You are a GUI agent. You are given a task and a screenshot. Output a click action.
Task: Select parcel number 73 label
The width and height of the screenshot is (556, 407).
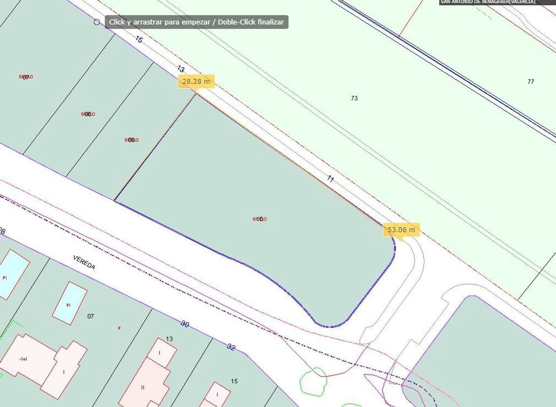tap(354, 98)
